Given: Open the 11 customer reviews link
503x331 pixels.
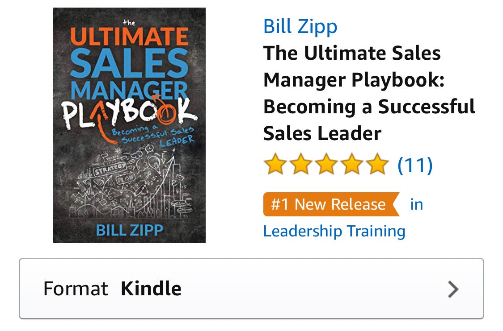Looking at the screenshot, I should 415,165.
